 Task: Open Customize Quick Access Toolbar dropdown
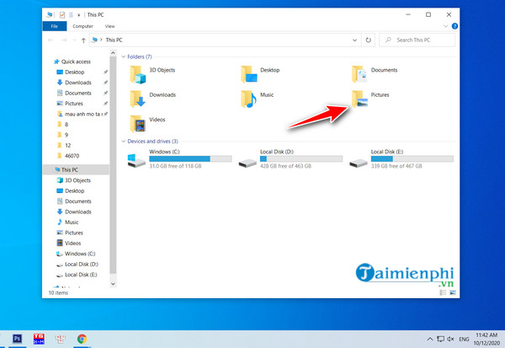(x=78, y=15)
